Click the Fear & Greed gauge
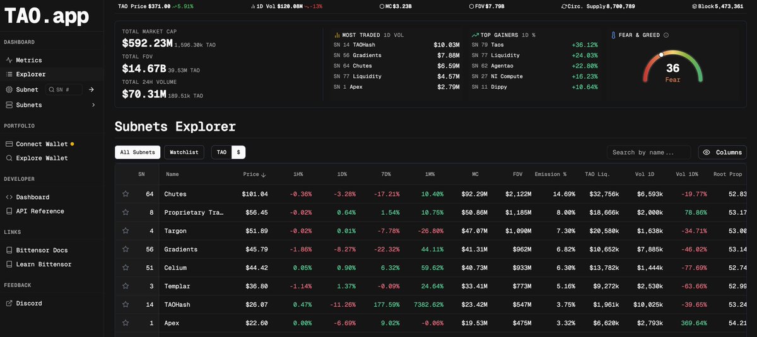 [672, 68]
